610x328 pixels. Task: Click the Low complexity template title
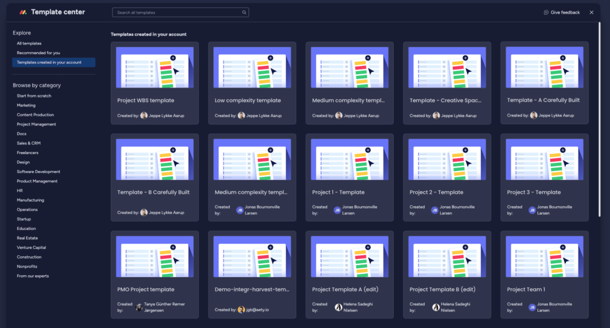[248, 100]
